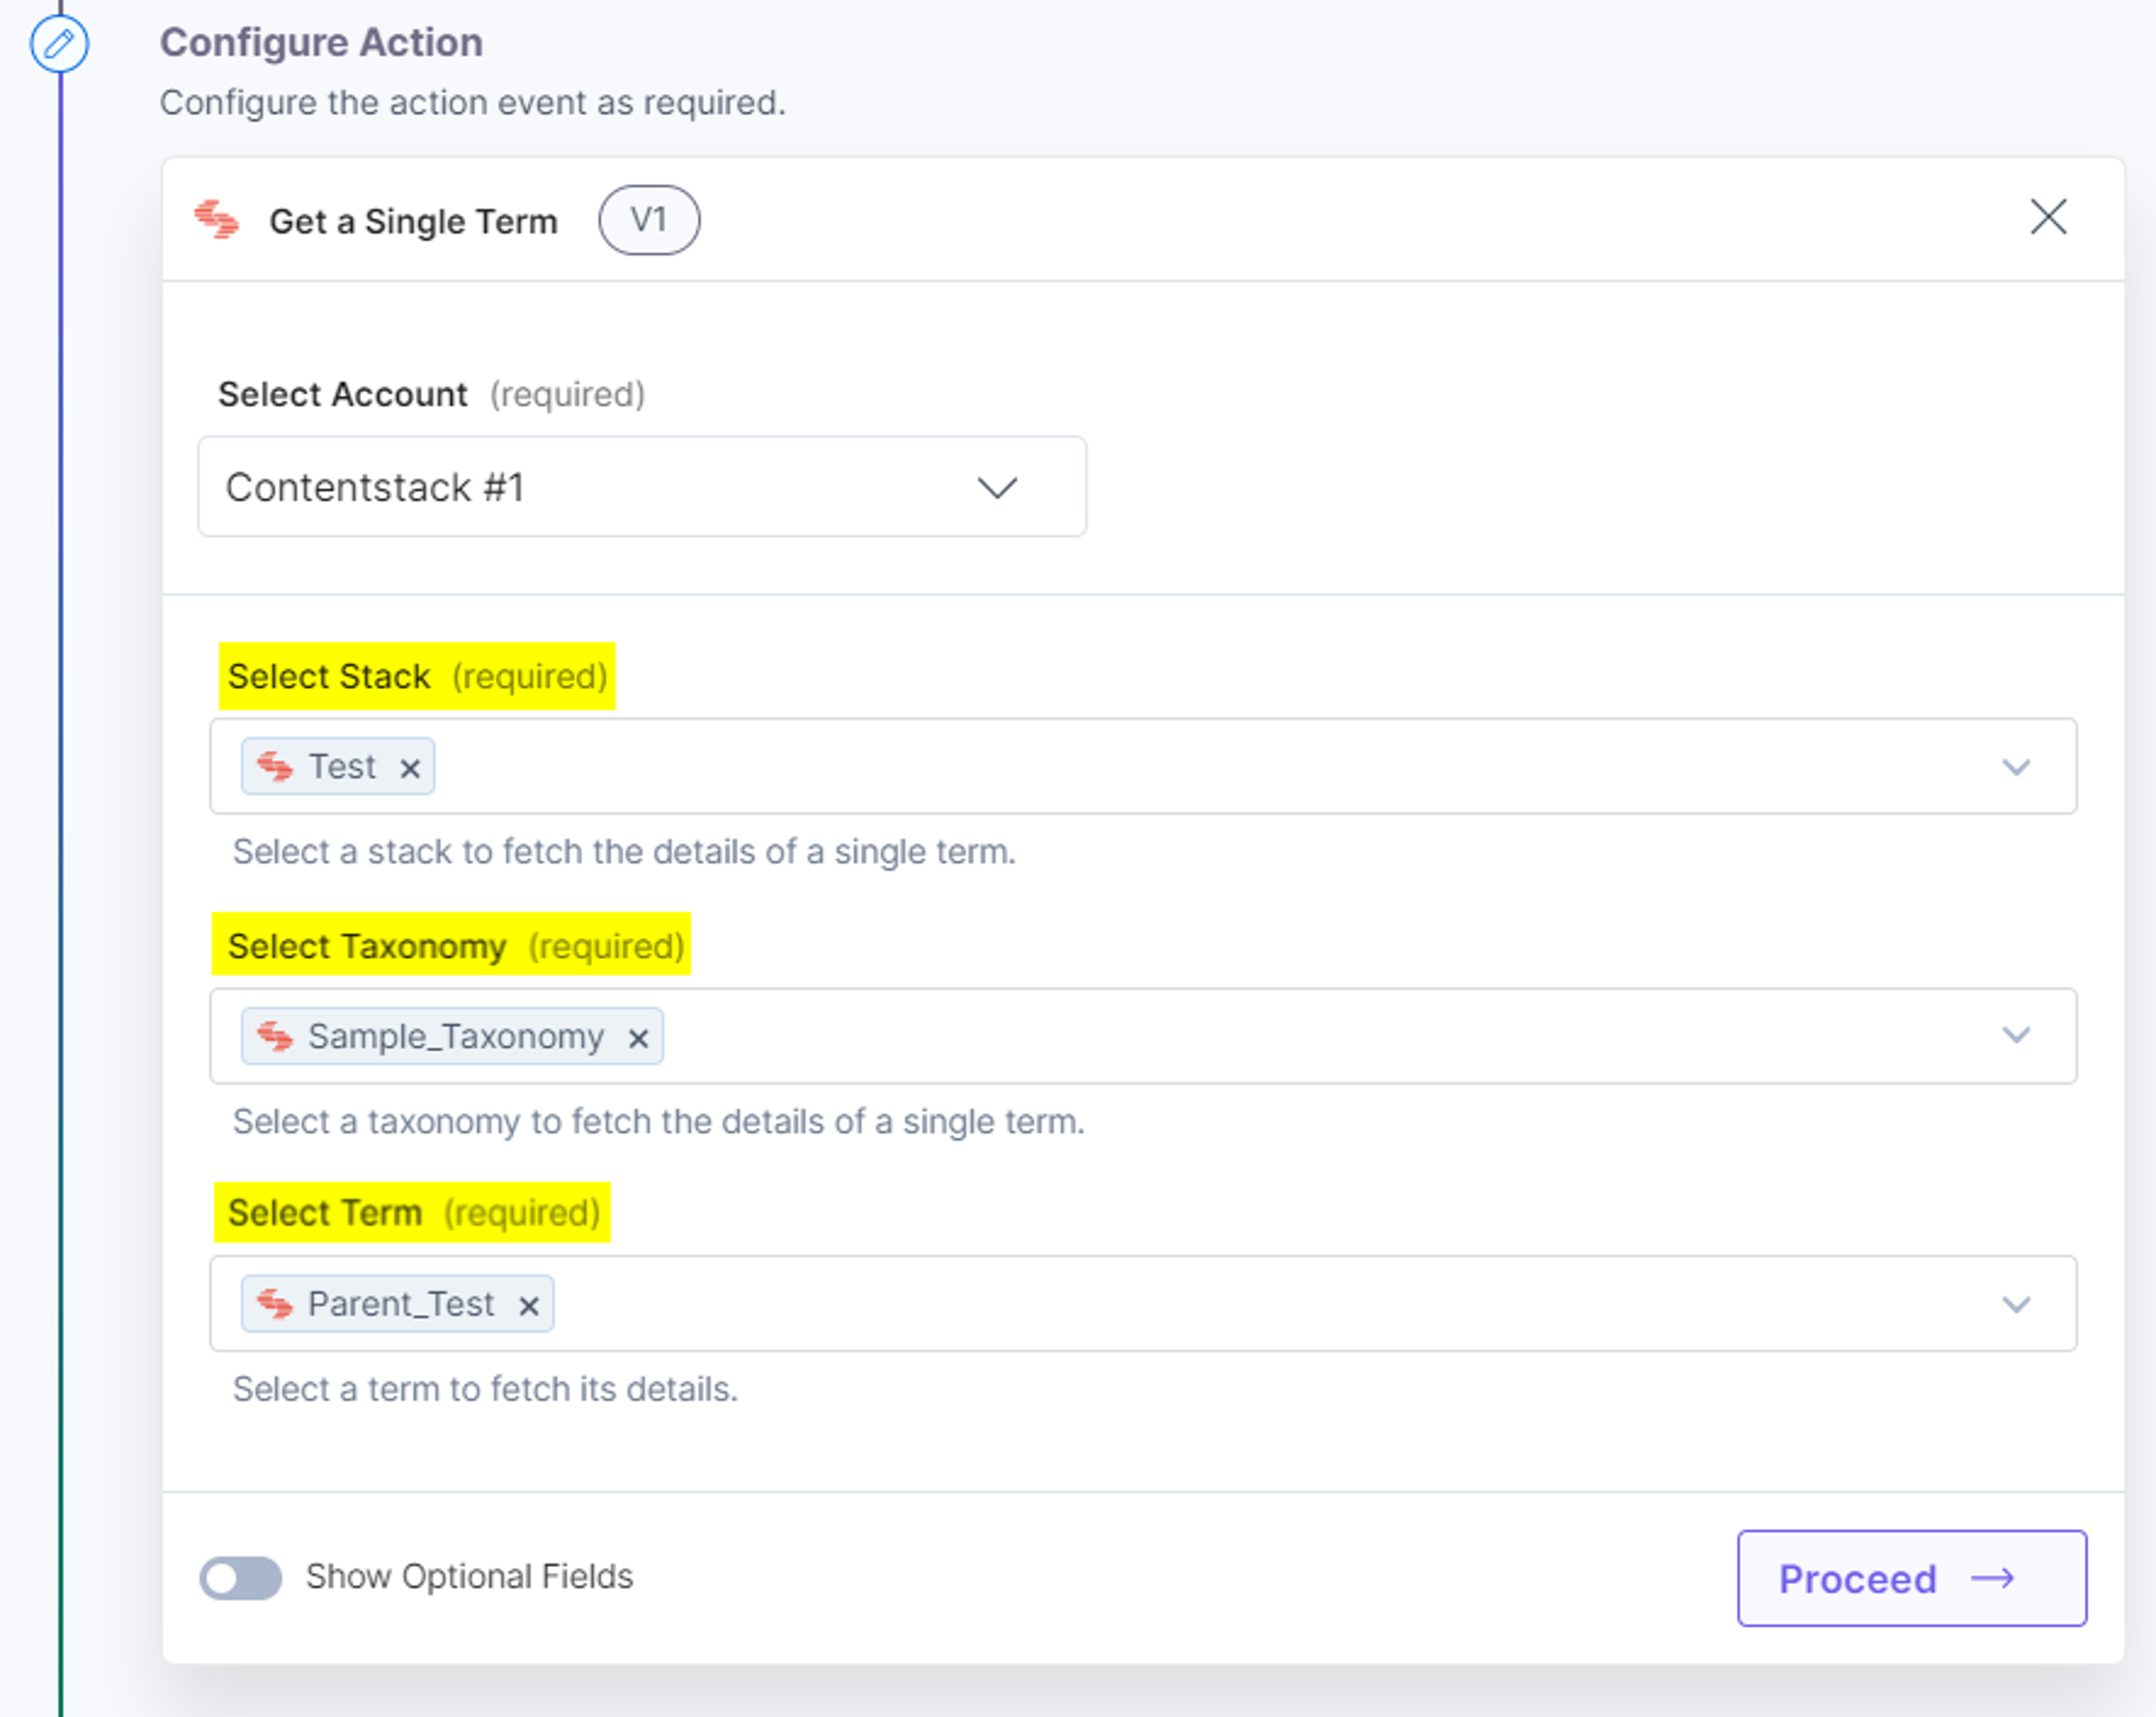2156x1717 pixels.
Task: Click the Sample_Taxonomy chip
Action: tap(452, 1036)
